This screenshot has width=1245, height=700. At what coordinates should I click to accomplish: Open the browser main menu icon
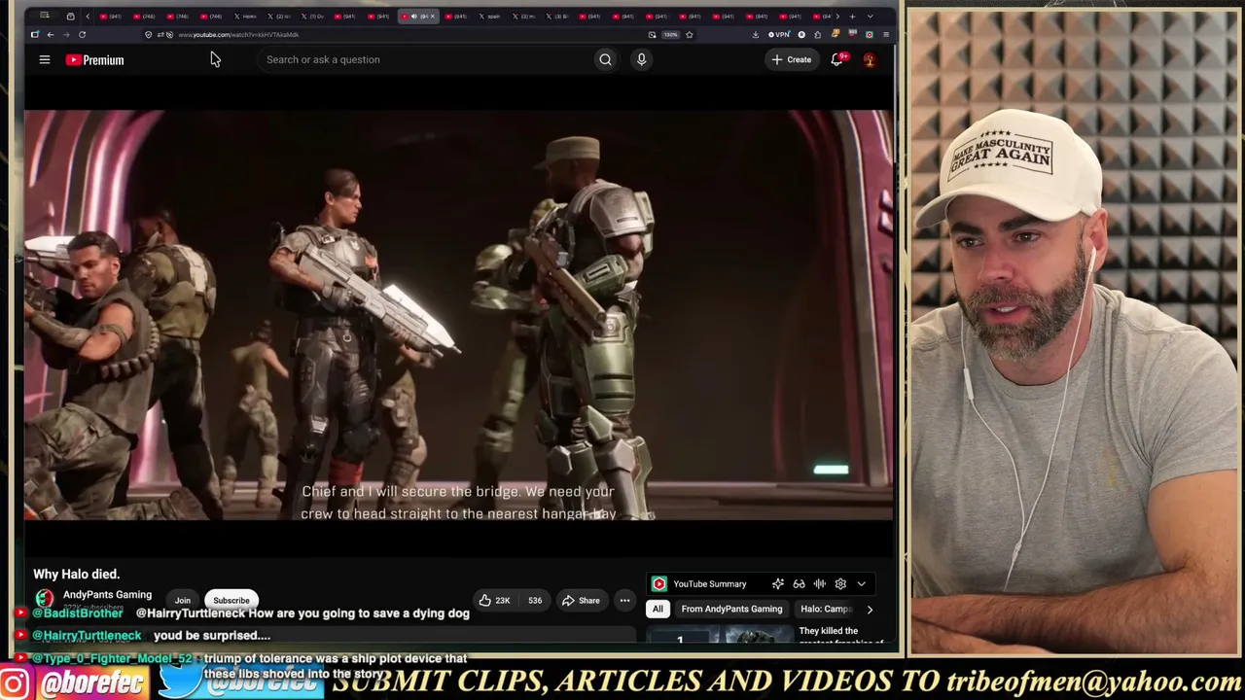885,35
